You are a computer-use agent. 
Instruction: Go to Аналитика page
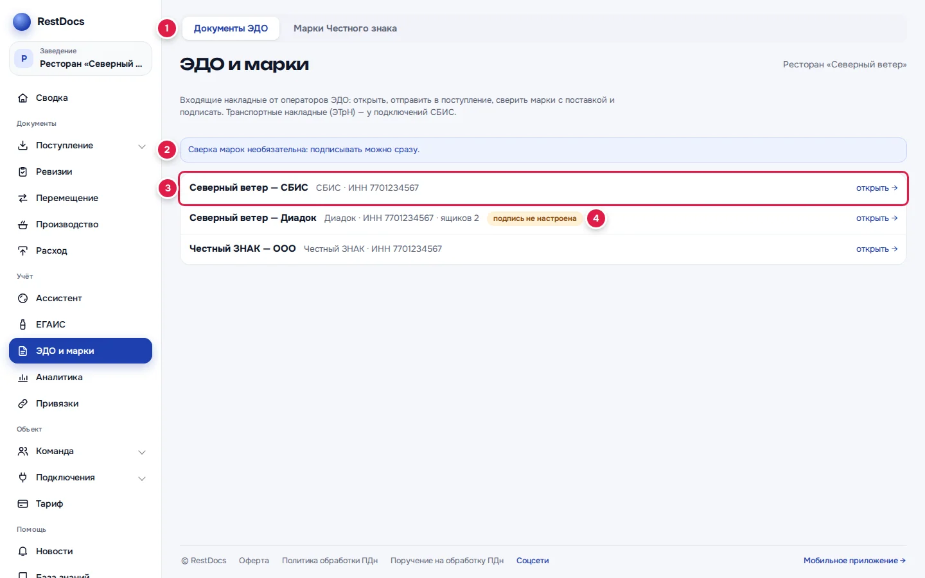click(80, 378)
